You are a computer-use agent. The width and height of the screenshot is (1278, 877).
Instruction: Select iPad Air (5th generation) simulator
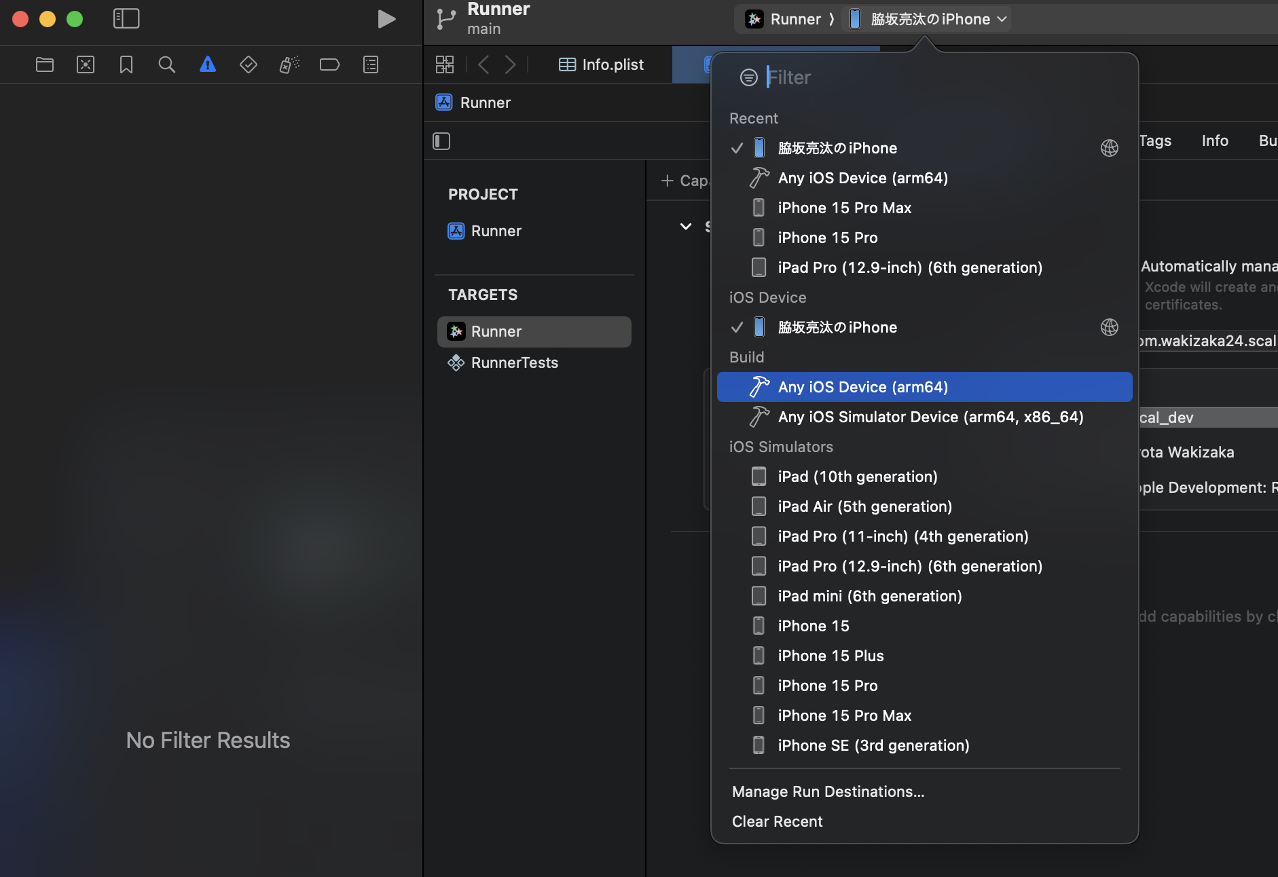tap(924, 506)
